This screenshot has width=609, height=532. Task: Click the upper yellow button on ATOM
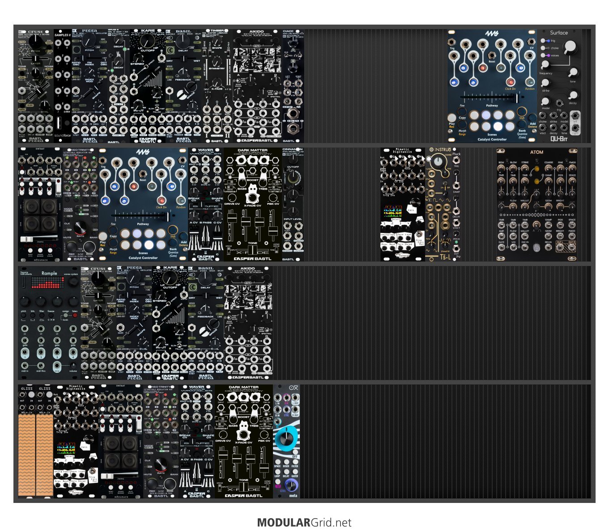click(x=537, y=169)
